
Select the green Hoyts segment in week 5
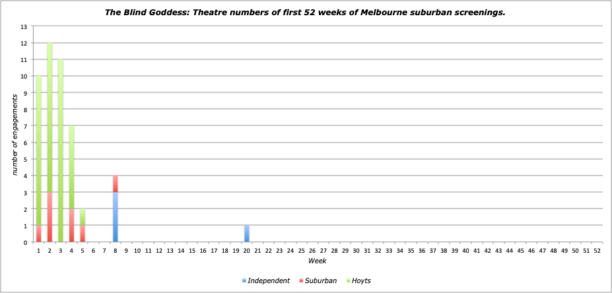83,217
